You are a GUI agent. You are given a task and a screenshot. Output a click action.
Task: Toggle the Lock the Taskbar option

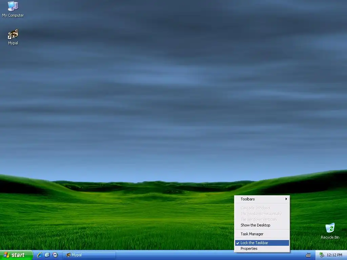262,243
